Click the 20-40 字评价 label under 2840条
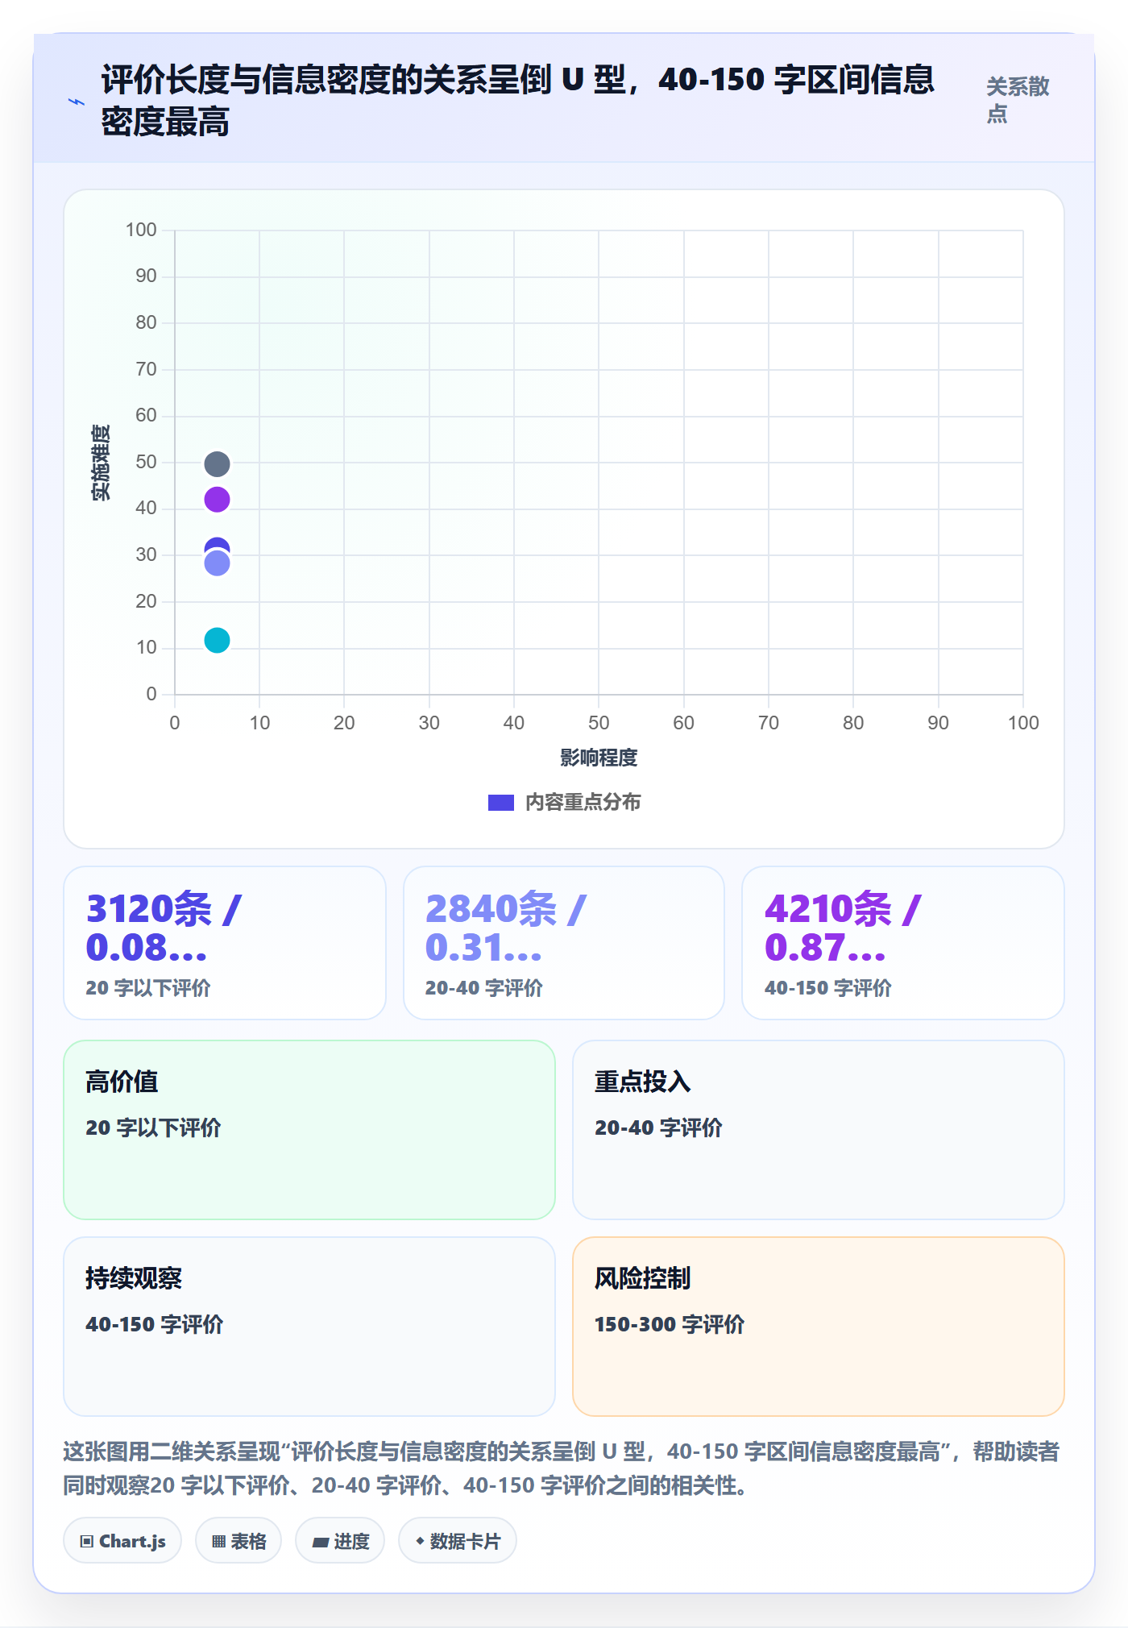The image size is (1128, 1628). tap(484, 988)
